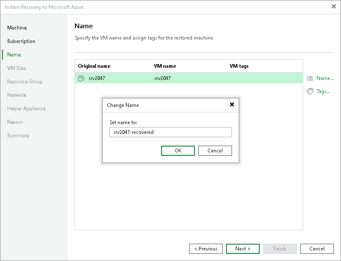Click srv2047 in VM name column

coord(162,78)
